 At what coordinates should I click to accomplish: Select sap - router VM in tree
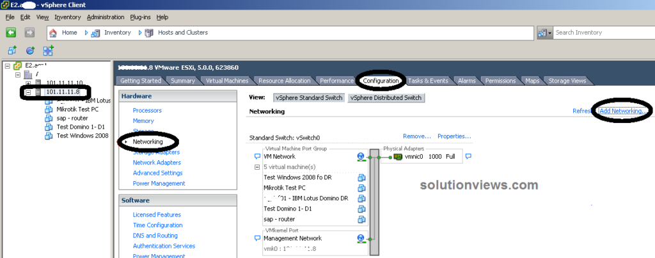pyautogui.click(x=72, y=118)
